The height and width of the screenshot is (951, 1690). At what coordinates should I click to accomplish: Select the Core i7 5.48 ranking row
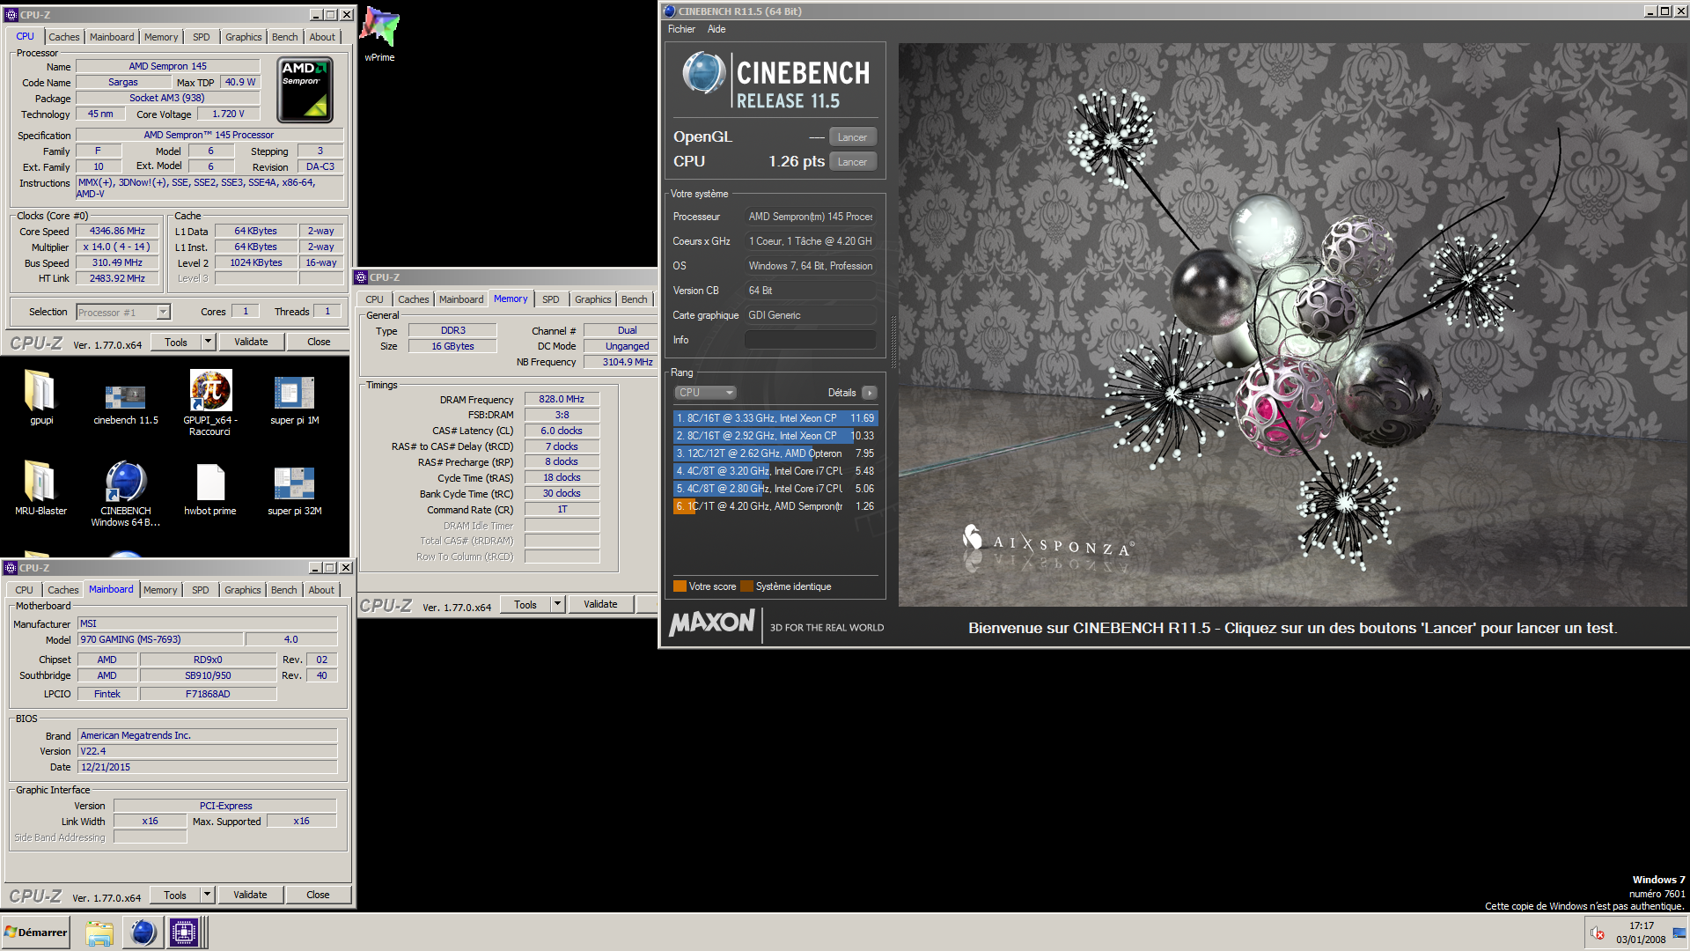(775, 471)
